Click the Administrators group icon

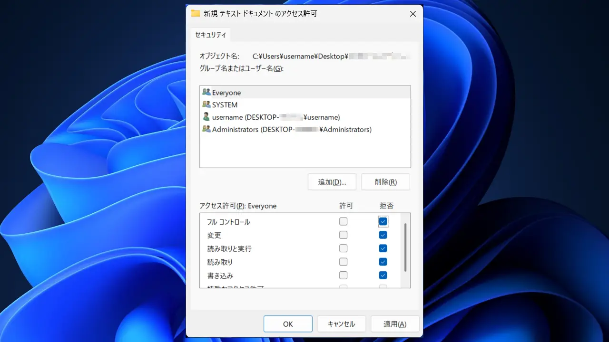(x=206, y=129)
